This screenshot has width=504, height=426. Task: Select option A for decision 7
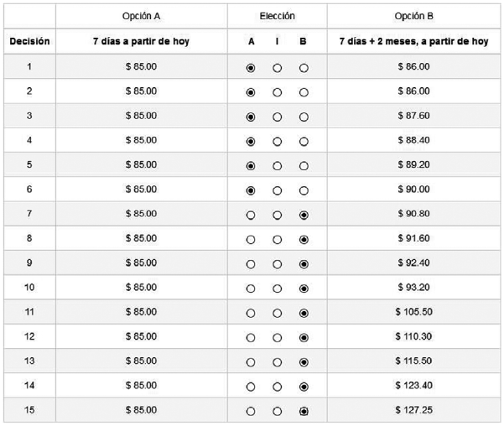point(251,216)
